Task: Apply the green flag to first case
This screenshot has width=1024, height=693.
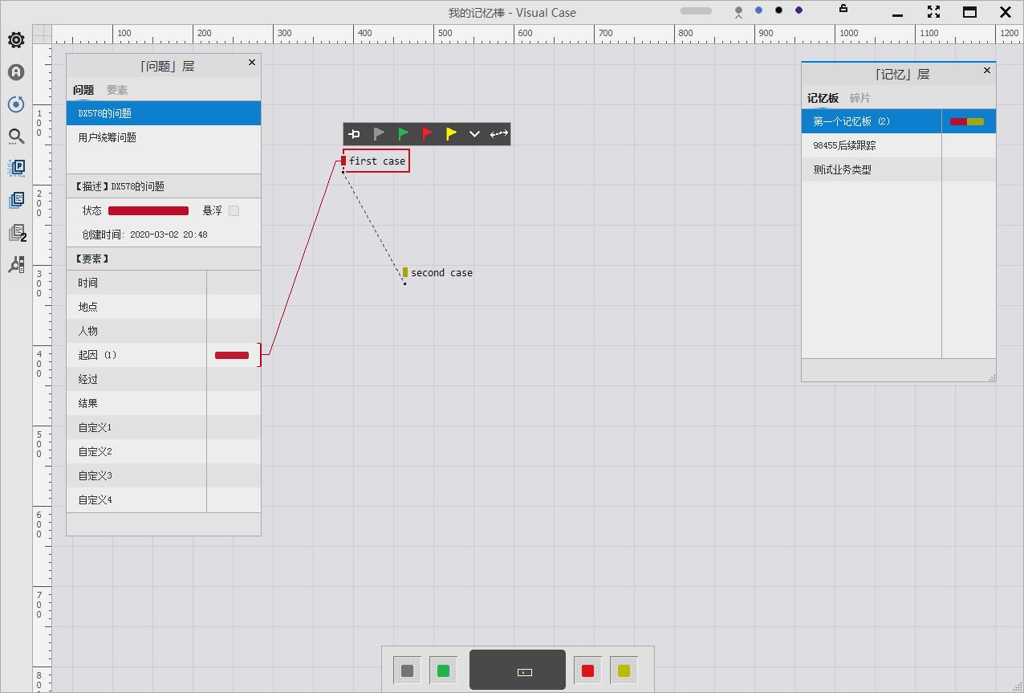Action: [x=403, y=134]
